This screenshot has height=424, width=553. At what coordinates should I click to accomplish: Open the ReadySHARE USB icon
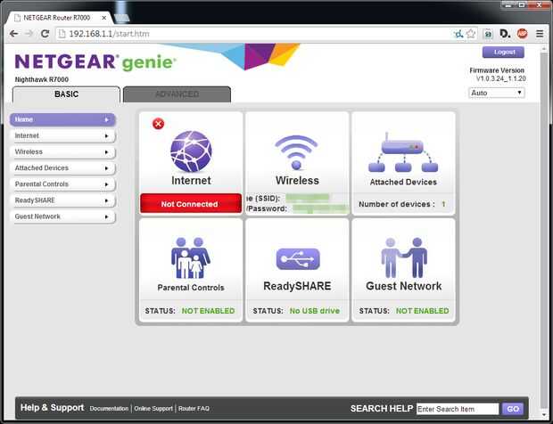click(x=298, y=259)
